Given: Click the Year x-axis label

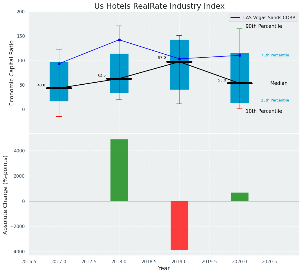Looking at the screenshot, I should click(164, 268).
